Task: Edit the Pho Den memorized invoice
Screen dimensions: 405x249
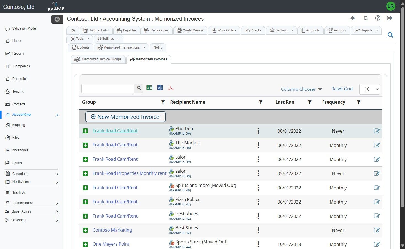Action: coord(377,131)
